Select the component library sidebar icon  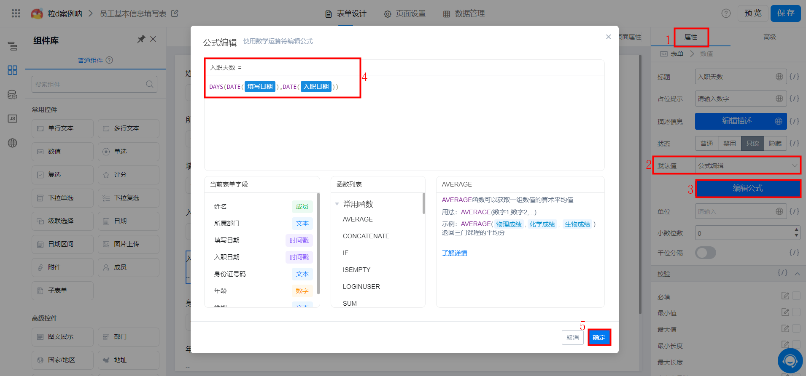pos(13,70)
